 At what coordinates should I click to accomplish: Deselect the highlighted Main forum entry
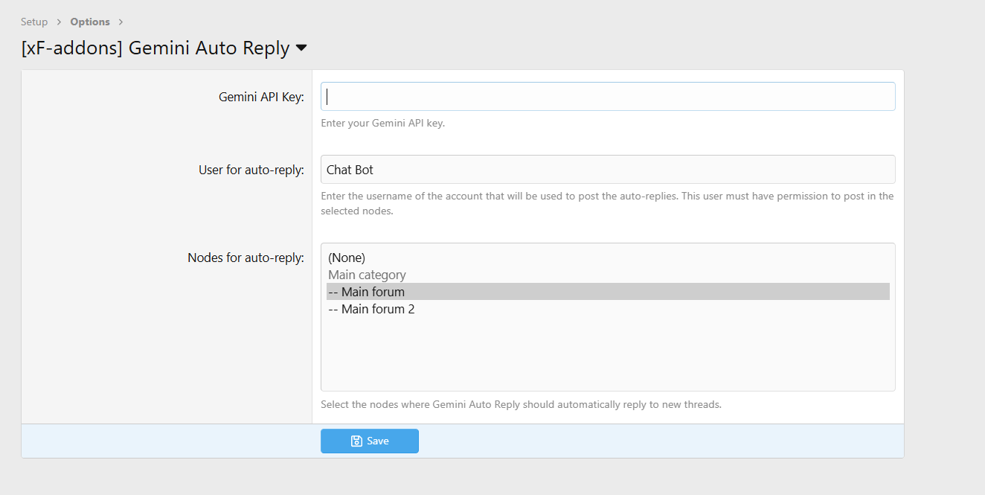click(x=366, y=291)
